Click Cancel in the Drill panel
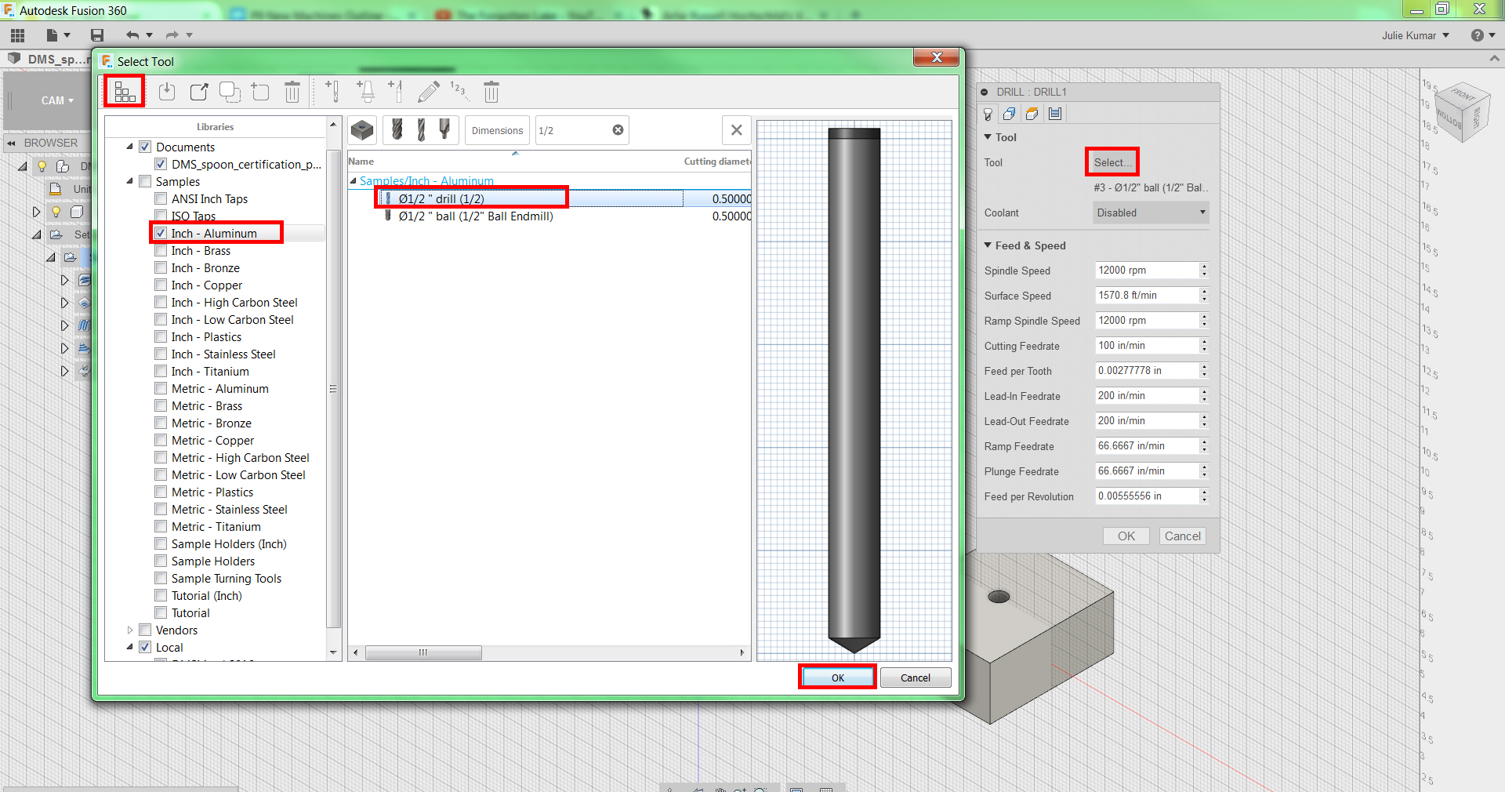Viewport: 1505px width, 792px height. coord(1182,536)
